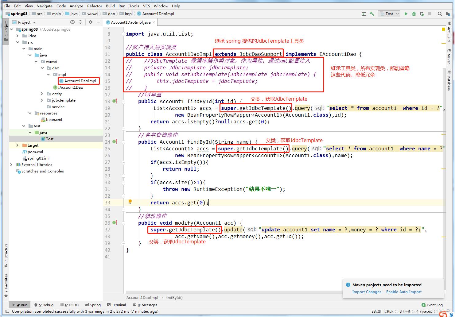
Task: Open the Refactor menu
Action: (95, 6)
